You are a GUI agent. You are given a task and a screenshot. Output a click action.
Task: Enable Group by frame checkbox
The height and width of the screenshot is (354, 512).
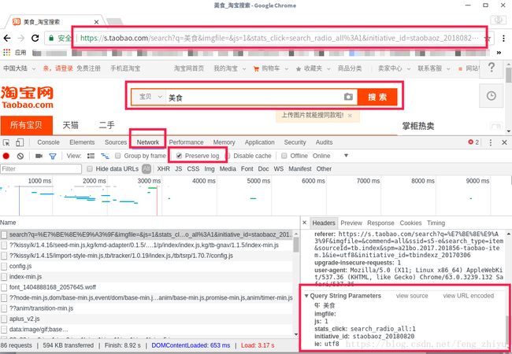click(118, 156)
